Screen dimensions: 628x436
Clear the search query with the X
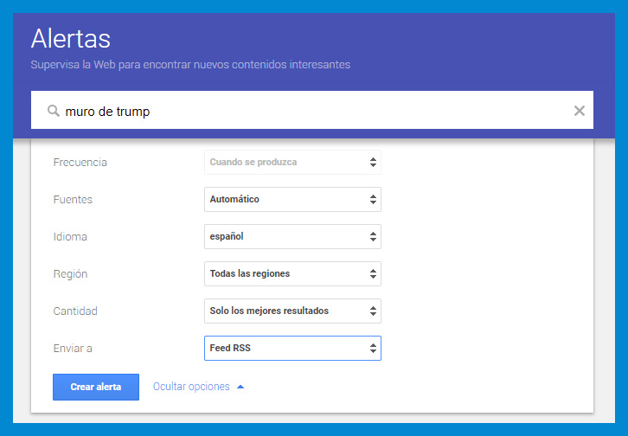[x=580, y=111]
